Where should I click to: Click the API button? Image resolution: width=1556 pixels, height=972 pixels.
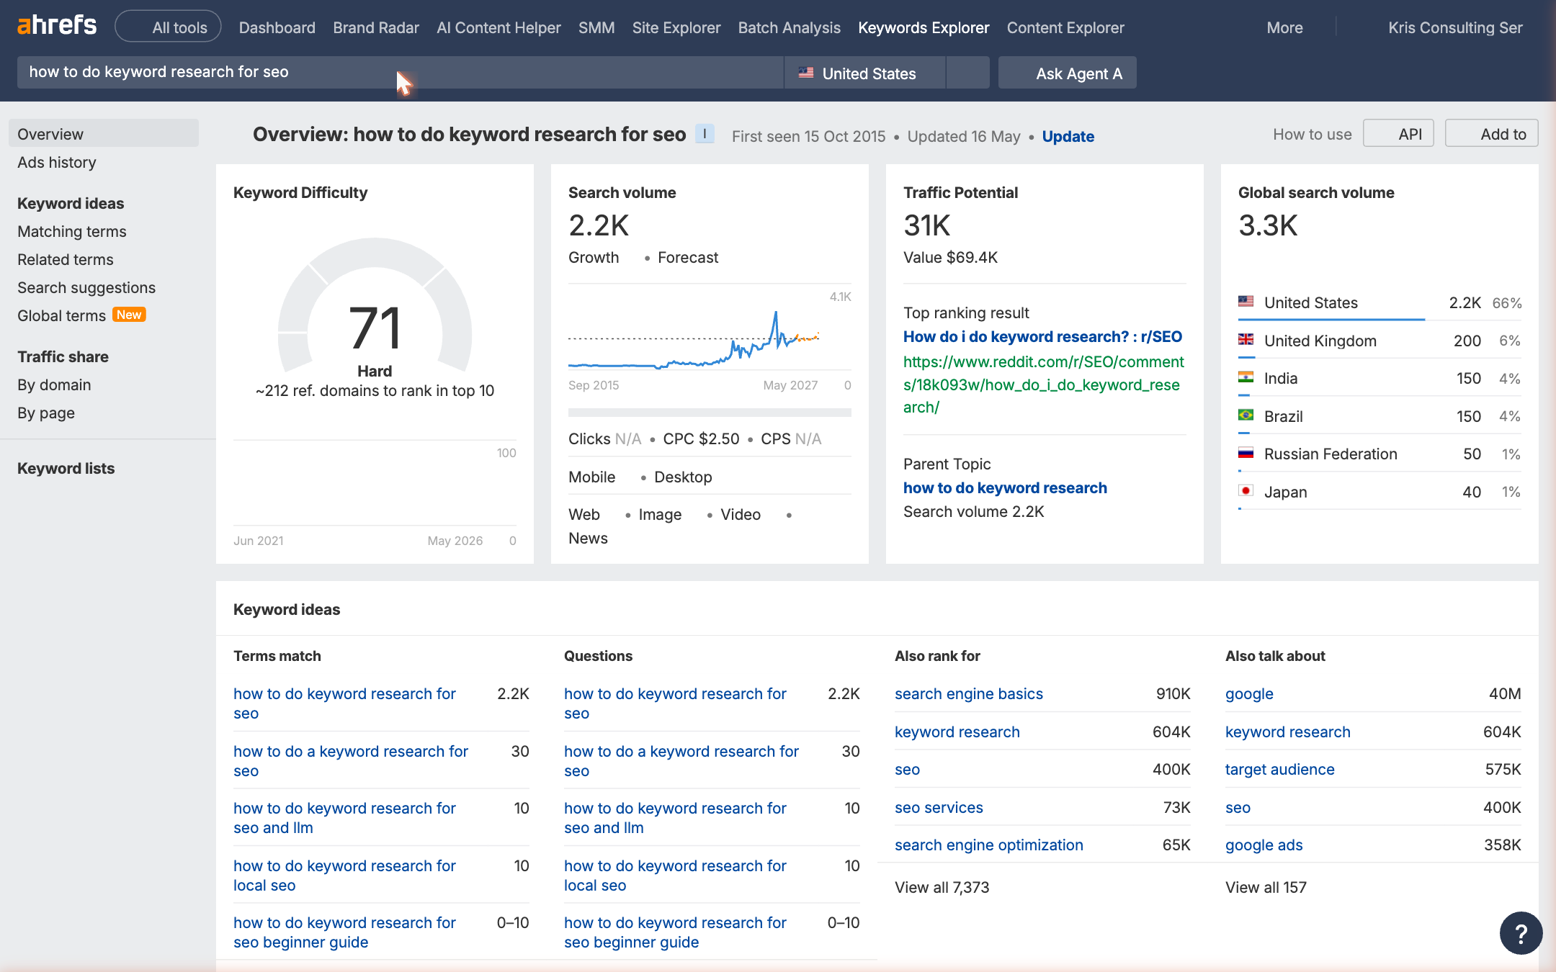tap(1398, 134)
